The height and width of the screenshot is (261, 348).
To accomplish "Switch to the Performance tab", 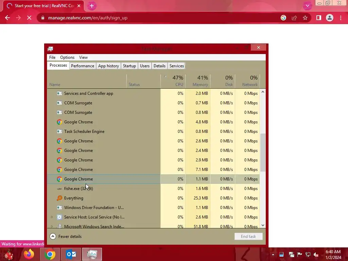I will (83, 66).
